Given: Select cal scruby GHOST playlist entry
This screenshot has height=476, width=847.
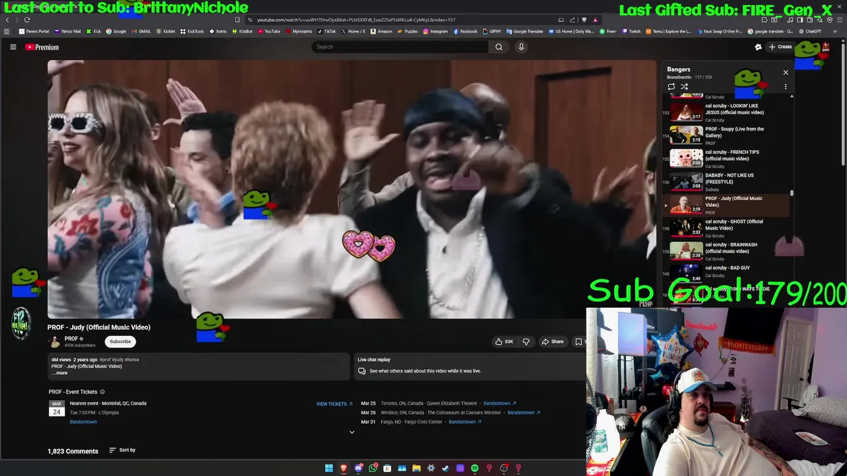Looking at the screenshot, I should (727, 227).
